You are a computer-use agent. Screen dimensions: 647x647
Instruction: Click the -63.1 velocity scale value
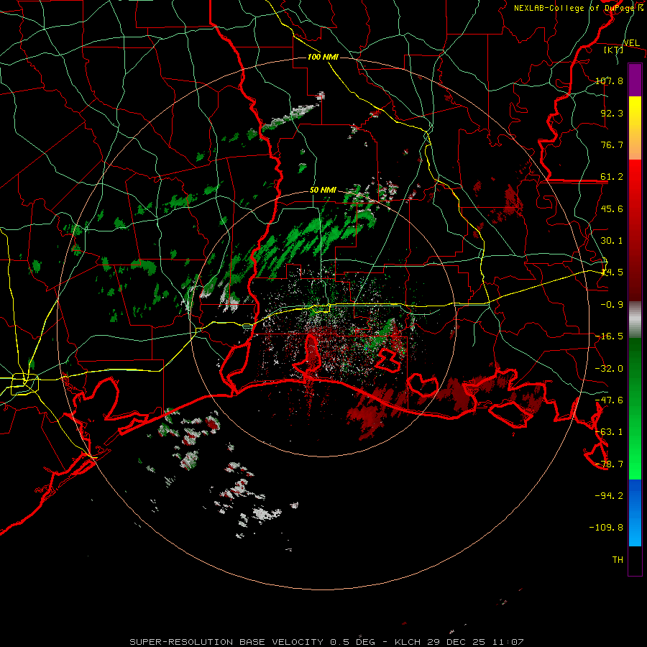click(x=609, y=432)
